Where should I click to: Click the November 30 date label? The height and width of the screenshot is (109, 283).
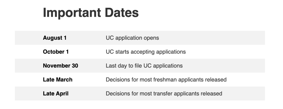point(61,66)
